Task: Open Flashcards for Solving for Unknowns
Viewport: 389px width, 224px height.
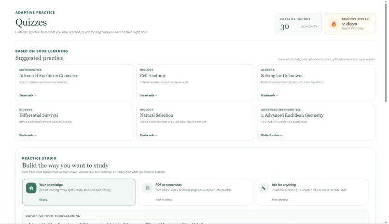Action: tap(269, 96)
